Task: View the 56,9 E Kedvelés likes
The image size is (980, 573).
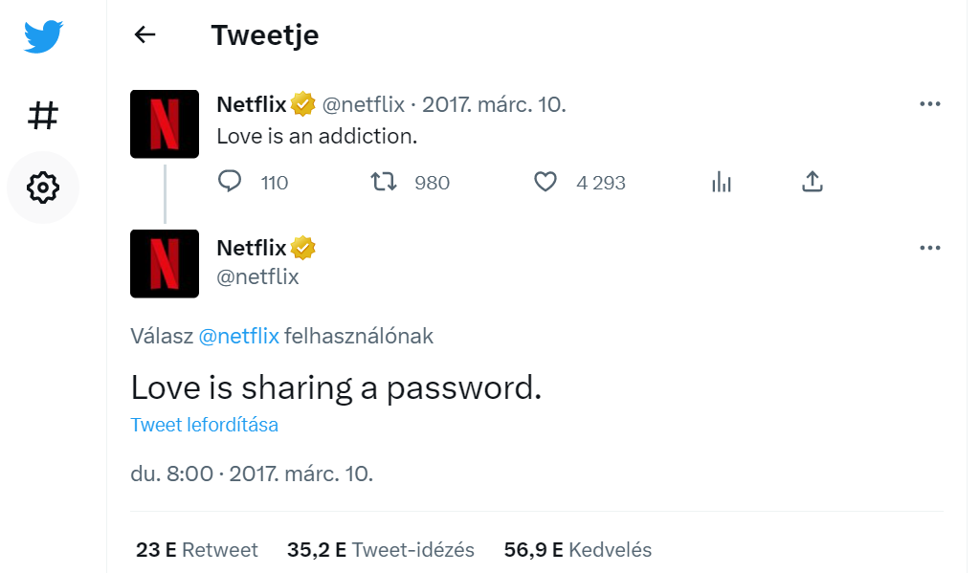Action: (577, 550)
